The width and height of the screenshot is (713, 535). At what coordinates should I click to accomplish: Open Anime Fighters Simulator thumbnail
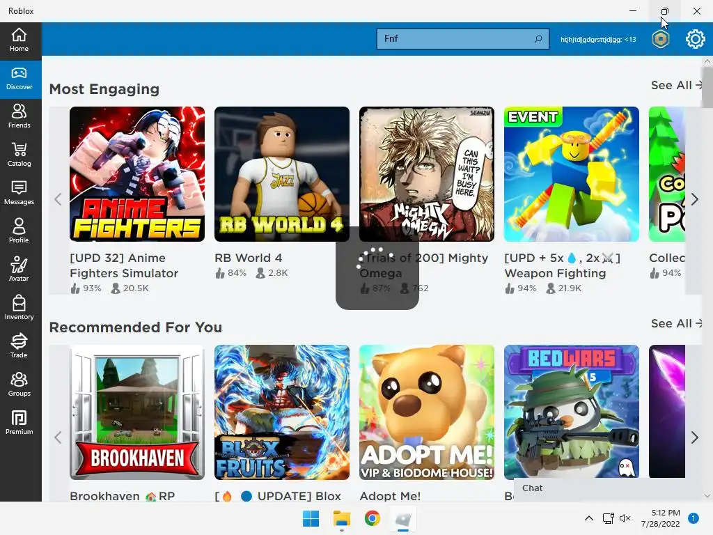(137, 174)
